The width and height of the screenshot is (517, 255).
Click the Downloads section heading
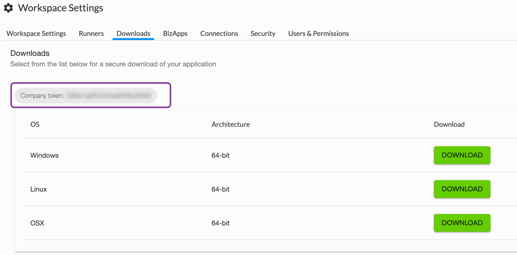[30, 53]
